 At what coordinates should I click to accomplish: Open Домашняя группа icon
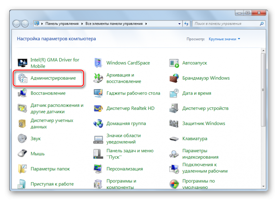tap(98, 123)
